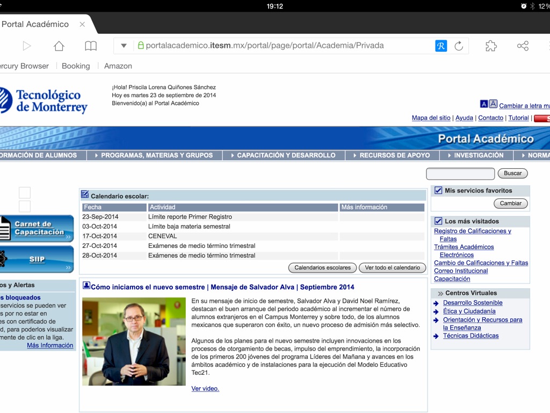Tap the browser home icon

coord(59,46)
